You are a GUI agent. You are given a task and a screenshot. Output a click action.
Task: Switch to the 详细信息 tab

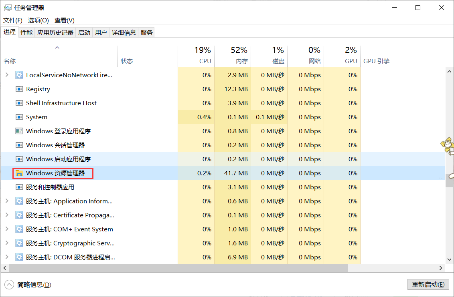pos(124,33)
